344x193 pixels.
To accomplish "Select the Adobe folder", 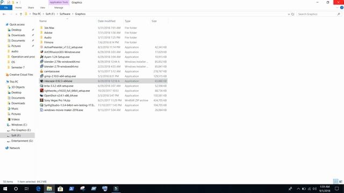I will (x=48, y=33).
